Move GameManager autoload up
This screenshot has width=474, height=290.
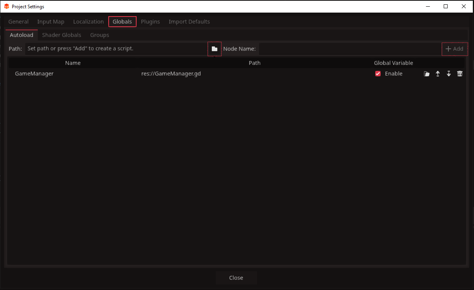coord(437,74)
